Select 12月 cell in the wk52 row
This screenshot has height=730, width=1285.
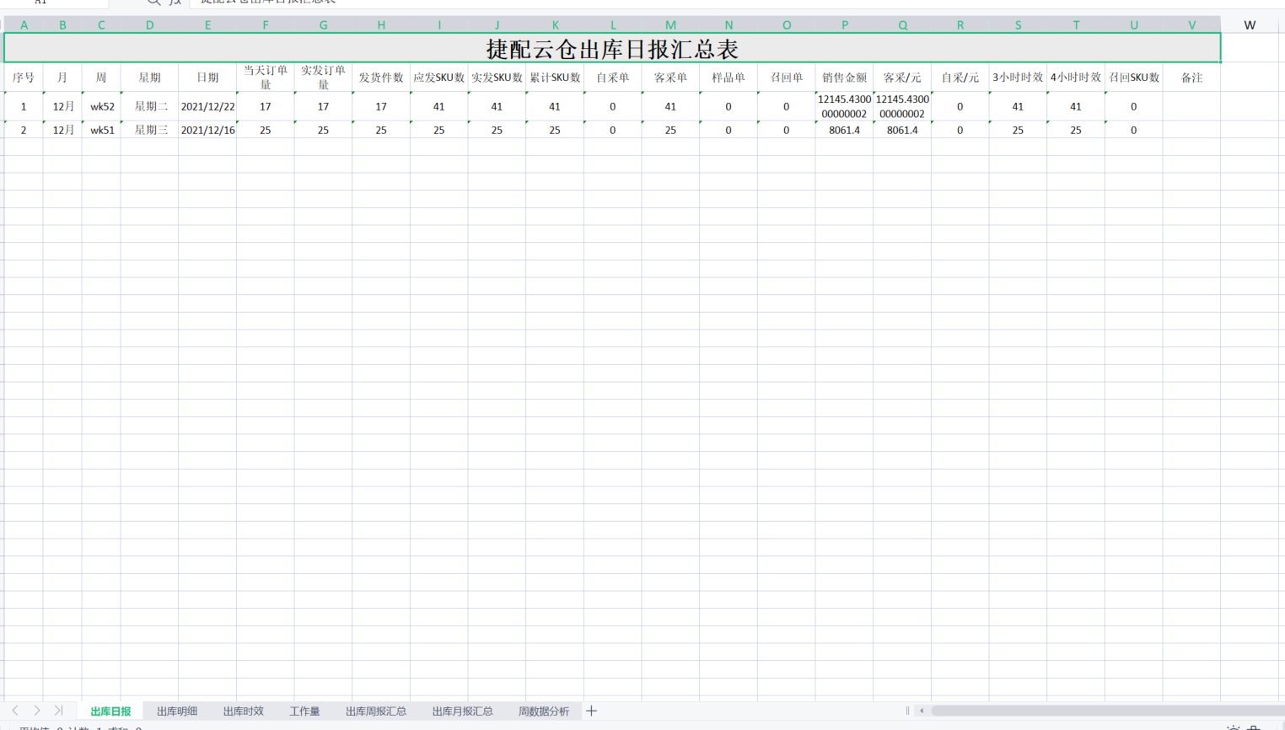click(62, 106)
